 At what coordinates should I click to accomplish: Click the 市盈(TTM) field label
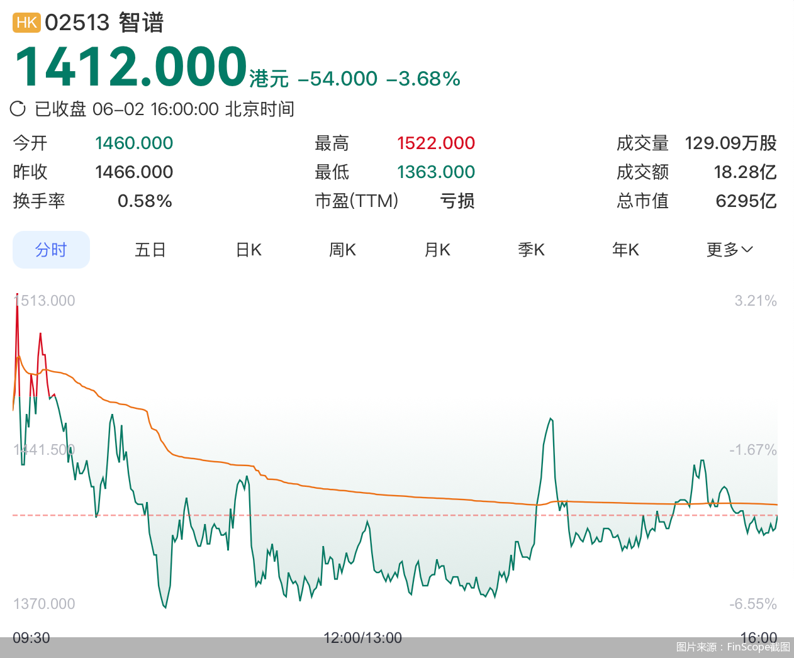[357, 201]
